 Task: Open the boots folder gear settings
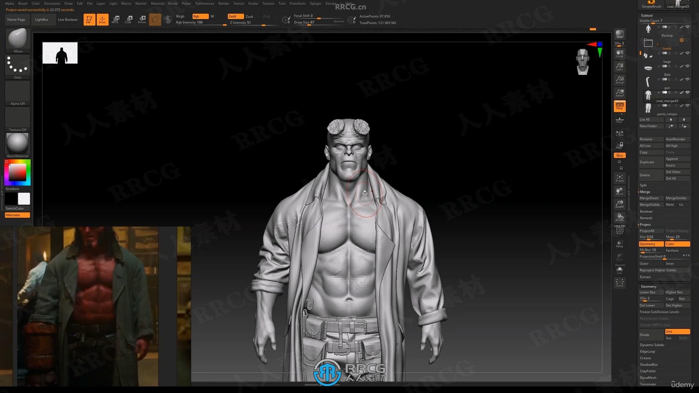click(x=682, y=40)
